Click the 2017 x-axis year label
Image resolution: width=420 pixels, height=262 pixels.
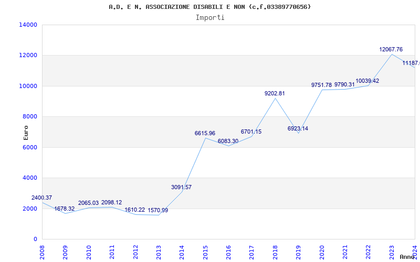pos(252,252)
